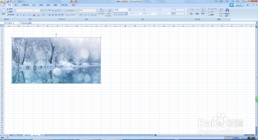Select the 警告文本 cell style
Screen dimensions: 258x140
[149, 13]
